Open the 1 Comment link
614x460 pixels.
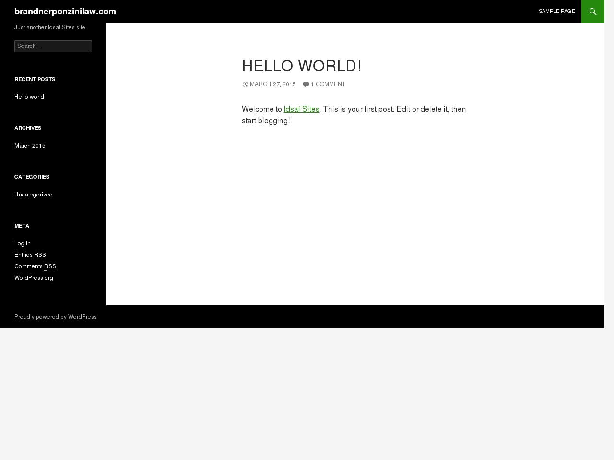pyautogui.click(x=328, y=84)
